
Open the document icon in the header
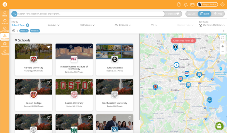pyautogui.click(x=179, y=5)
